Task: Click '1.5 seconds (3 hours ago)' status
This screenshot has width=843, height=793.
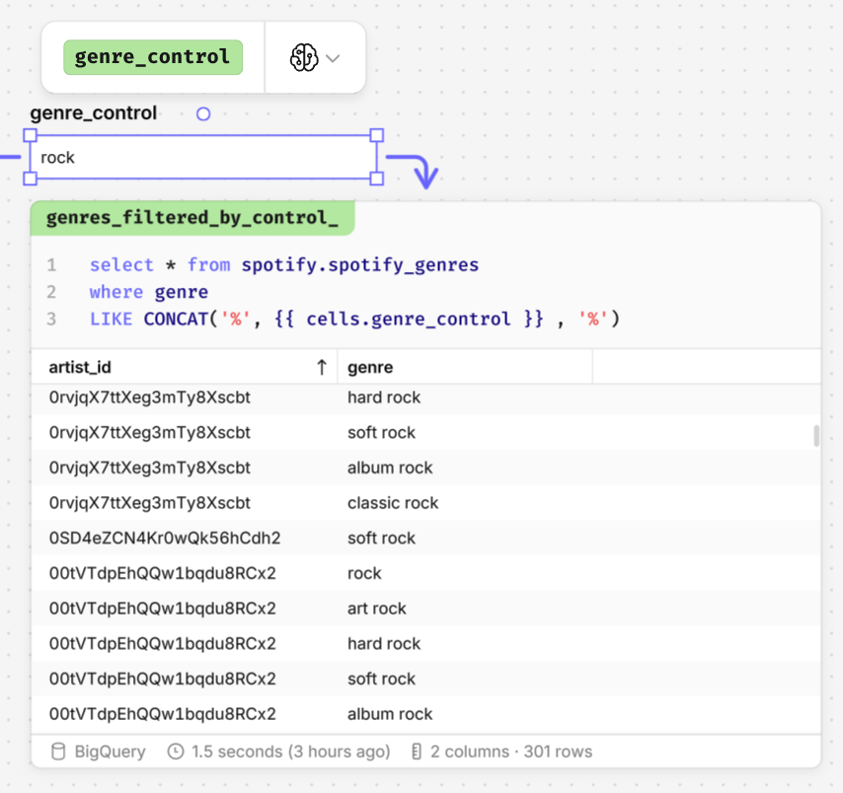Action: pyautogui.click(x=291, y=752)
